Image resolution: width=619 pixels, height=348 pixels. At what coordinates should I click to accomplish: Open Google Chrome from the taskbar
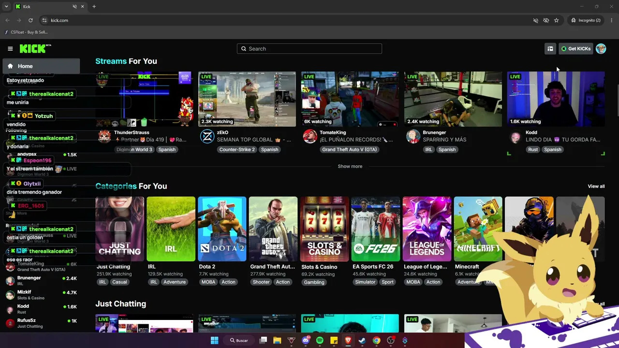(x=376, y=340)
